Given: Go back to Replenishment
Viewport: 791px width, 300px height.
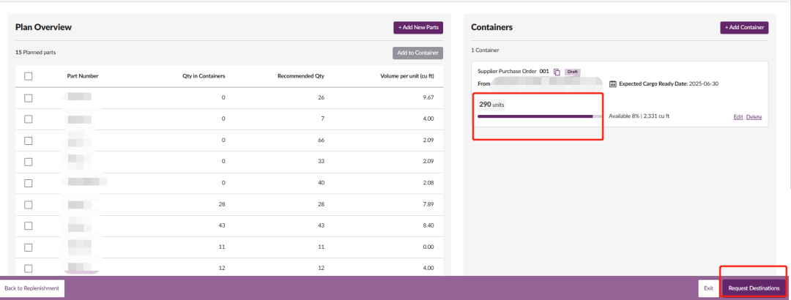Looking at the screenshot, I should point(31,288).
